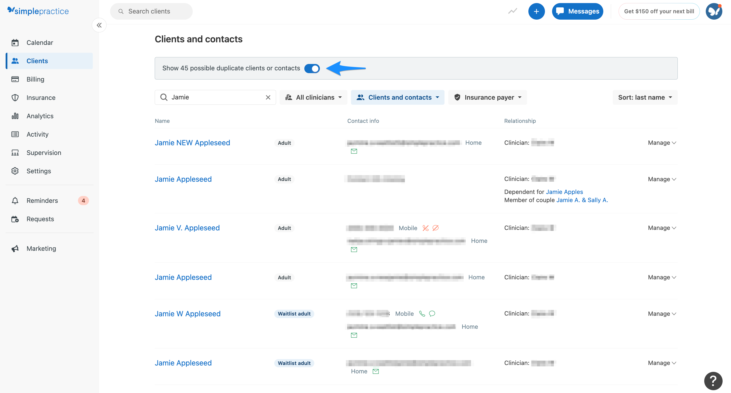
Task: Select Clients in the left navigation
Action: [x=37, y=61]
